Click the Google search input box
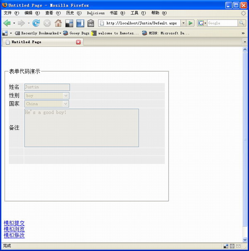Viewport: 249px width, 251px height. point(222,23)
